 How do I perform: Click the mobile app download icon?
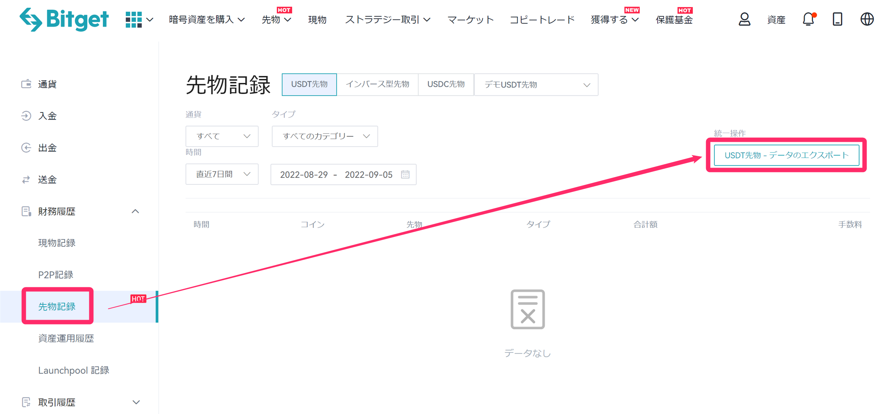(837, 19)
